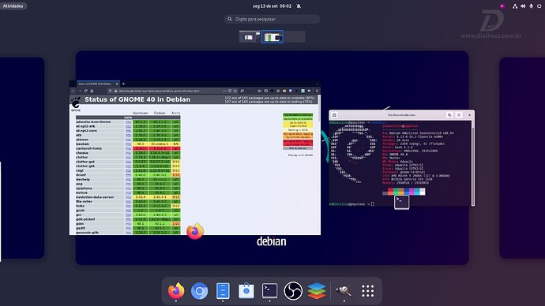Open the power menu icon in top bar

click(x=539, y=6)
